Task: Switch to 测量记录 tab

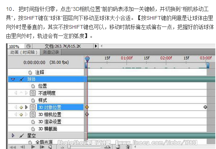Action: pyautogui.click(x=51, y=52)
